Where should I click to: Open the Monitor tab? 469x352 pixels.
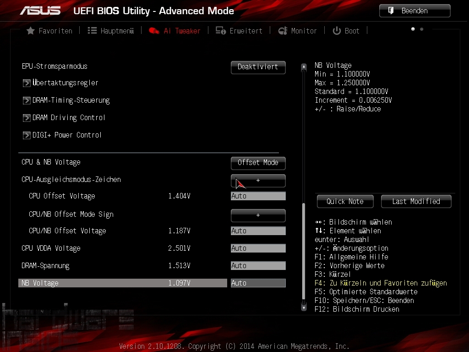(297, 31)
